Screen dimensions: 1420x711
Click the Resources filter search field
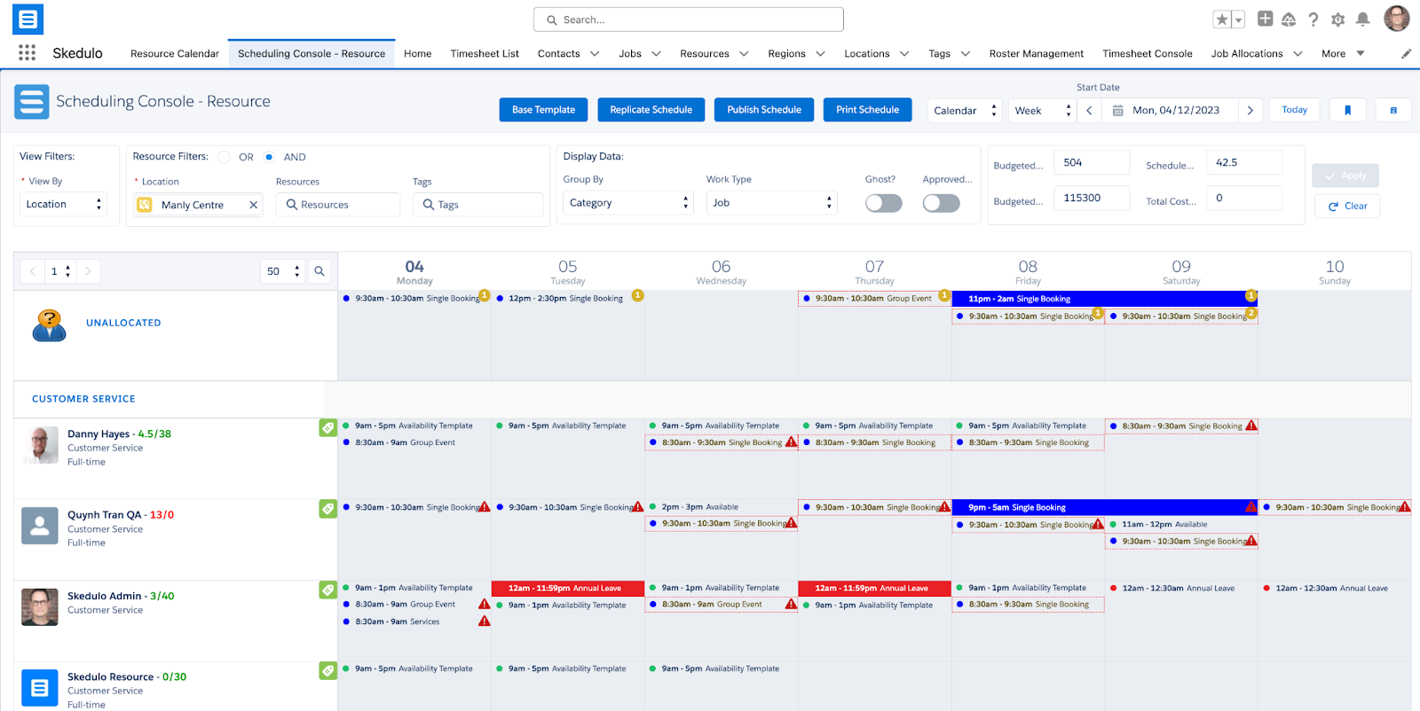[338, 205]
